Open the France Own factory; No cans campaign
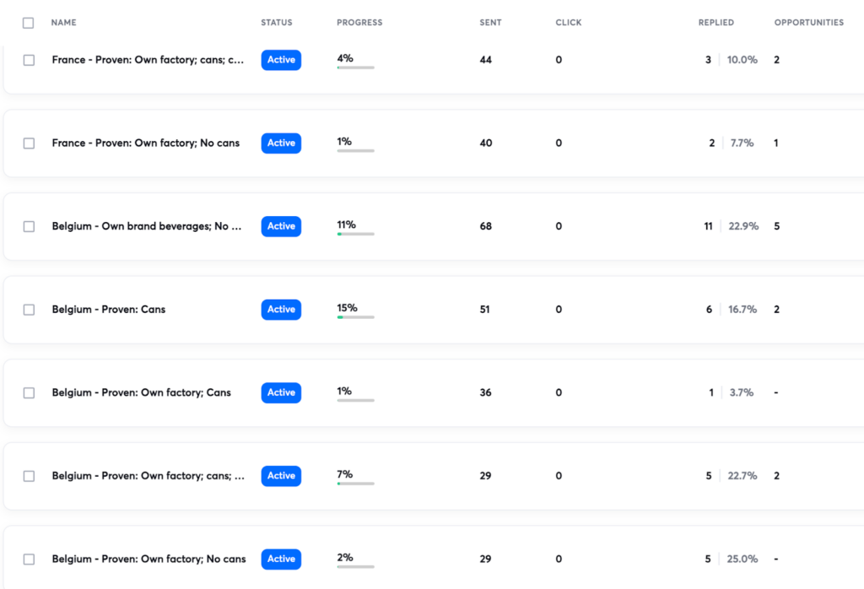864x589 pixels. pyautogui.click(x=145, y=143)
